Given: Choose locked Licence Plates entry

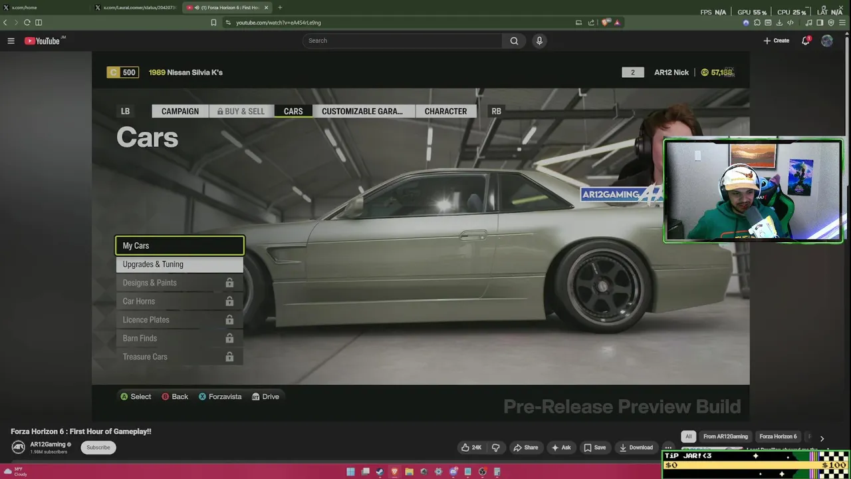Looking at the screenshot, I should pyautogui.click(x=180, y=320).
